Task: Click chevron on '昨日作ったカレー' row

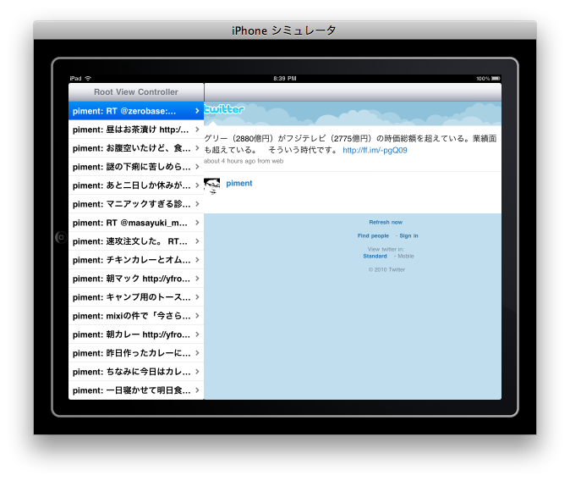Action: [x=197, y=352]
